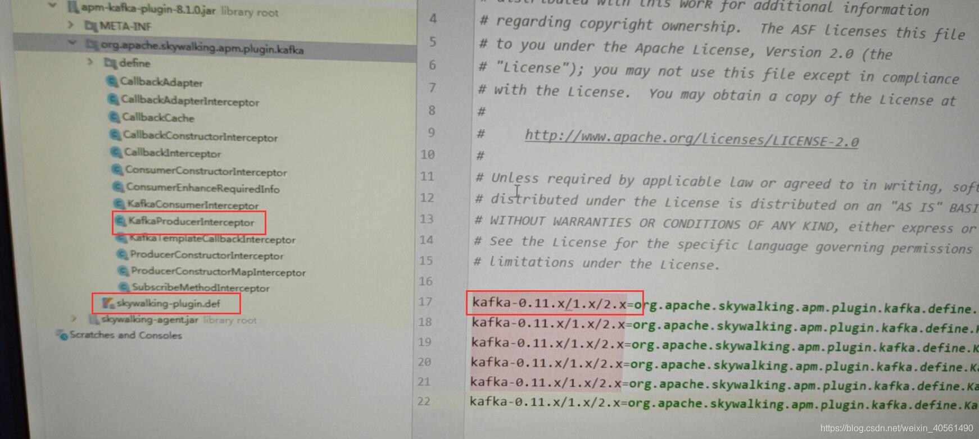Image resolution: width=979 pixels, height=439 pixels.
Task: Click the CallbackCache class icon
Action: pyautogui.click(x=114, y=117)
